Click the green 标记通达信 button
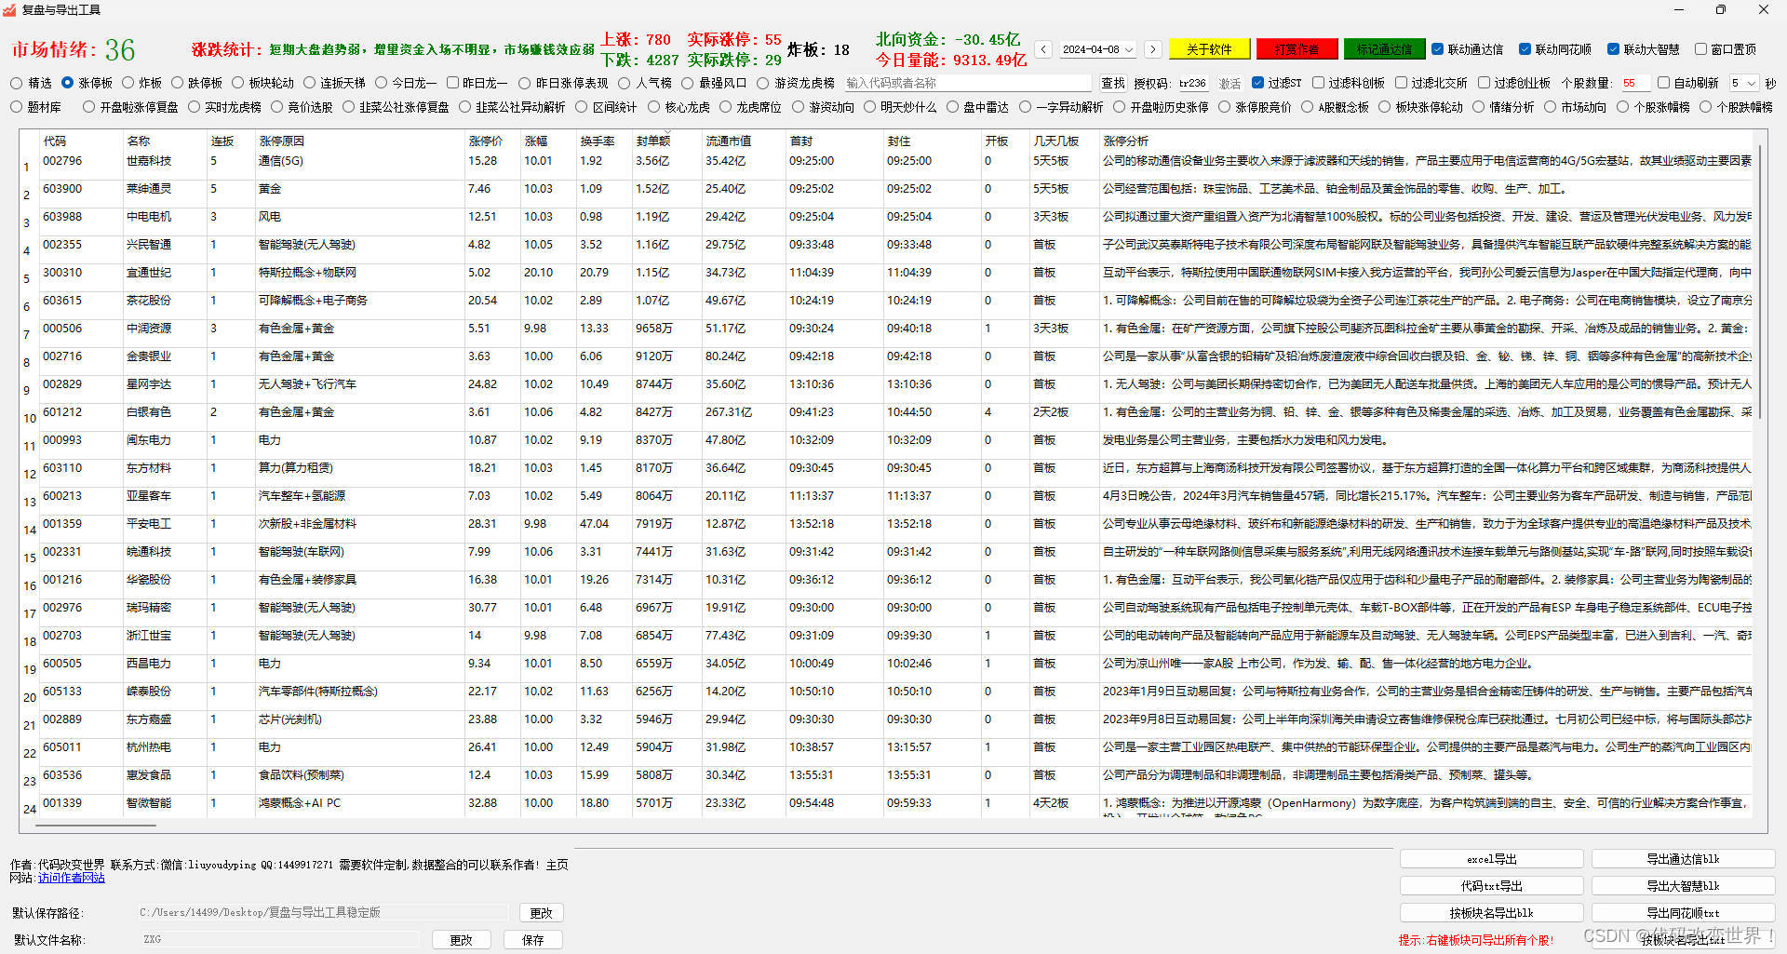The image size is (1787, 954). pyautogui.click(x=1384, y=49)
